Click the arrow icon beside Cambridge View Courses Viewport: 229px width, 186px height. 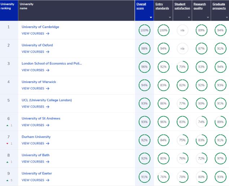click(48, 34)
